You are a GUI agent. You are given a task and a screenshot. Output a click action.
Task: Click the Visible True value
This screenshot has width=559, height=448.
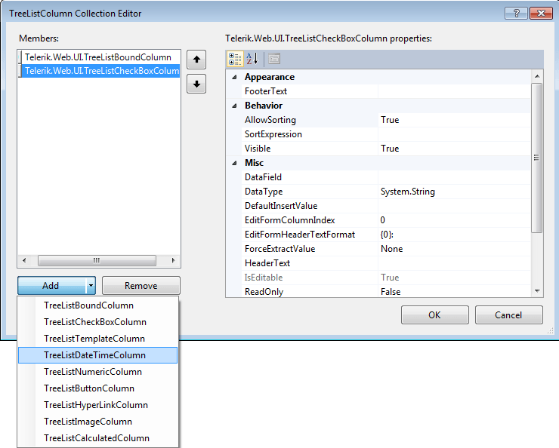pos(454,149)
